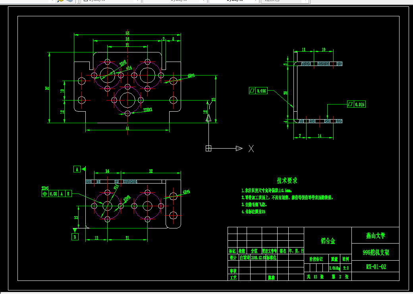Click the 设计 row label
The width and height of the screenshot is (413, 294).
233,257
